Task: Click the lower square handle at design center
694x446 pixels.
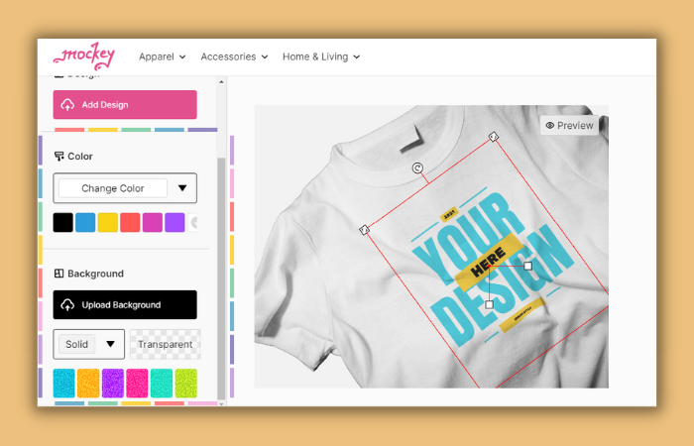Action: tap(489, 304)
